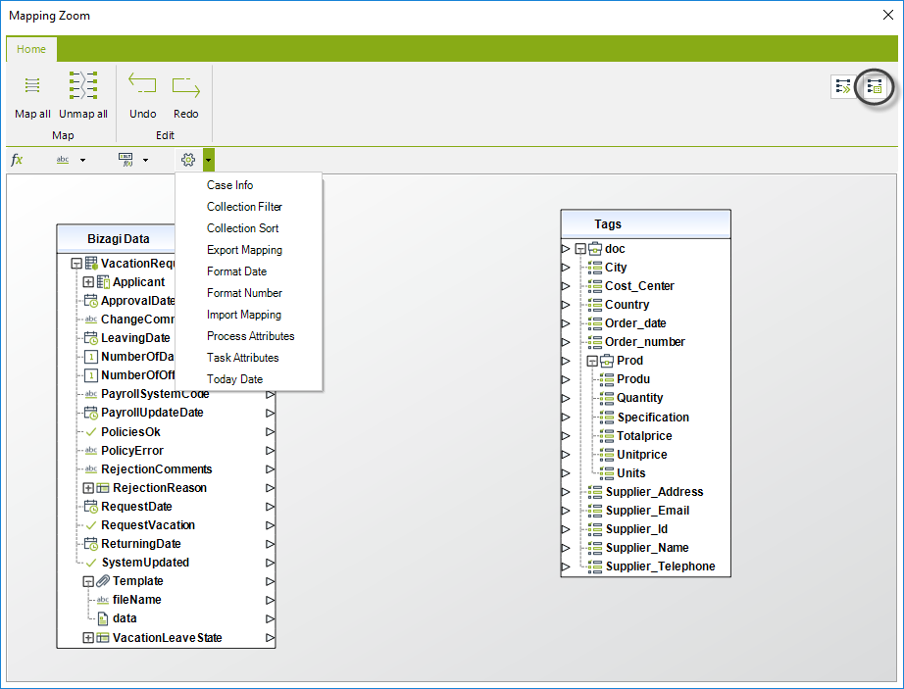
Task: Select the Specification tag
Action: point(653,418)
